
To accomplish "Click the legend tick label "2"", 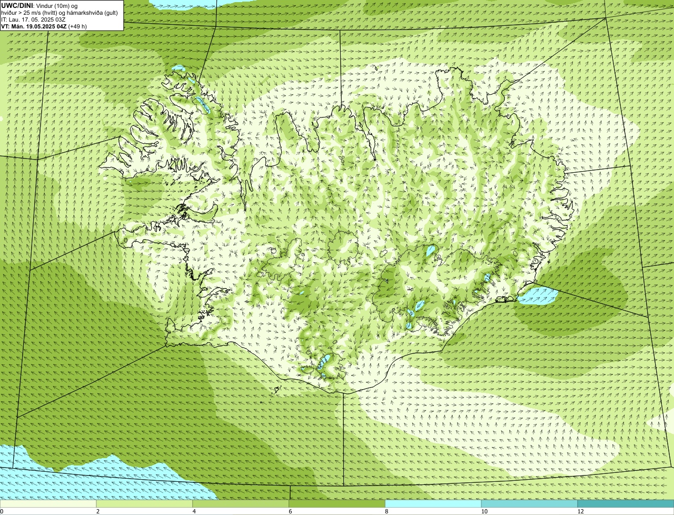I will coord(98,511).
